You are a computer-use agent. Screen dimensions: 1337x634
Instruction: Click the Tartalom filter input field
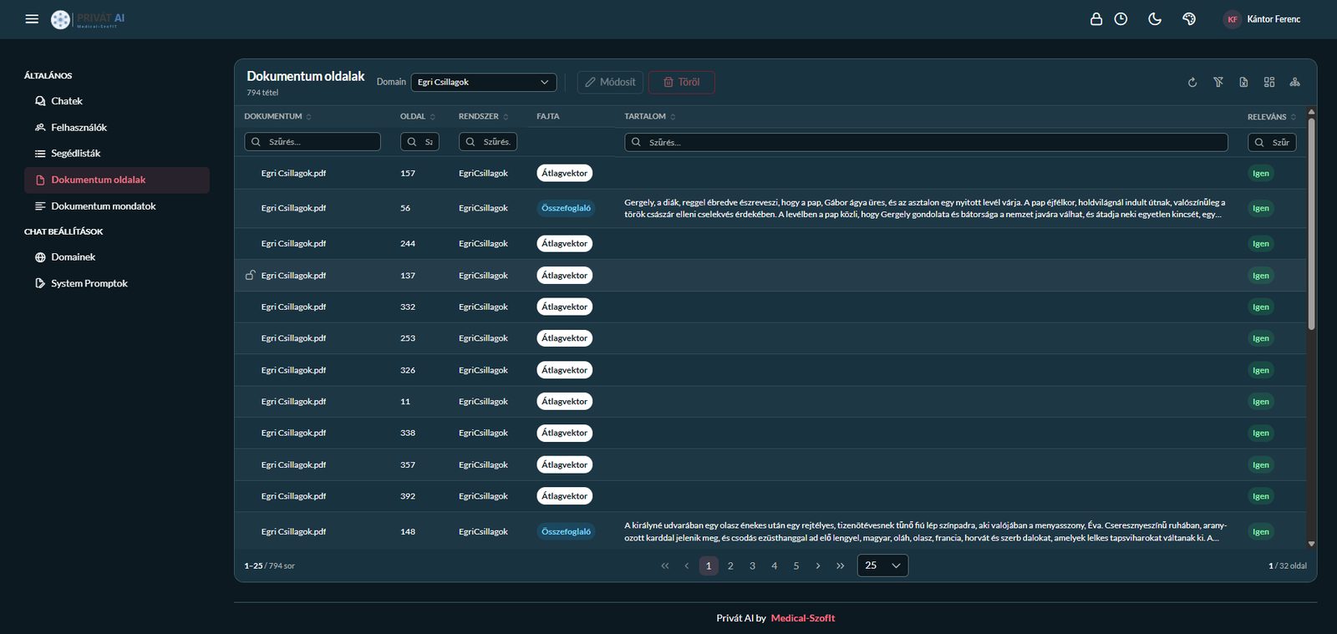[926, 142]
